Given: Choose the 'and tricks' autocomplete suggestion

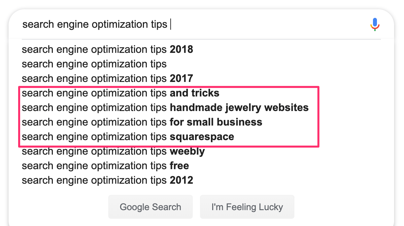Looking at the screenshot, I should (120, 93).
